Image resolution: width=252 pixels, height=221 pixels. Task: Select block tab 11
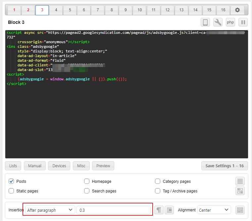click(153, 10)
